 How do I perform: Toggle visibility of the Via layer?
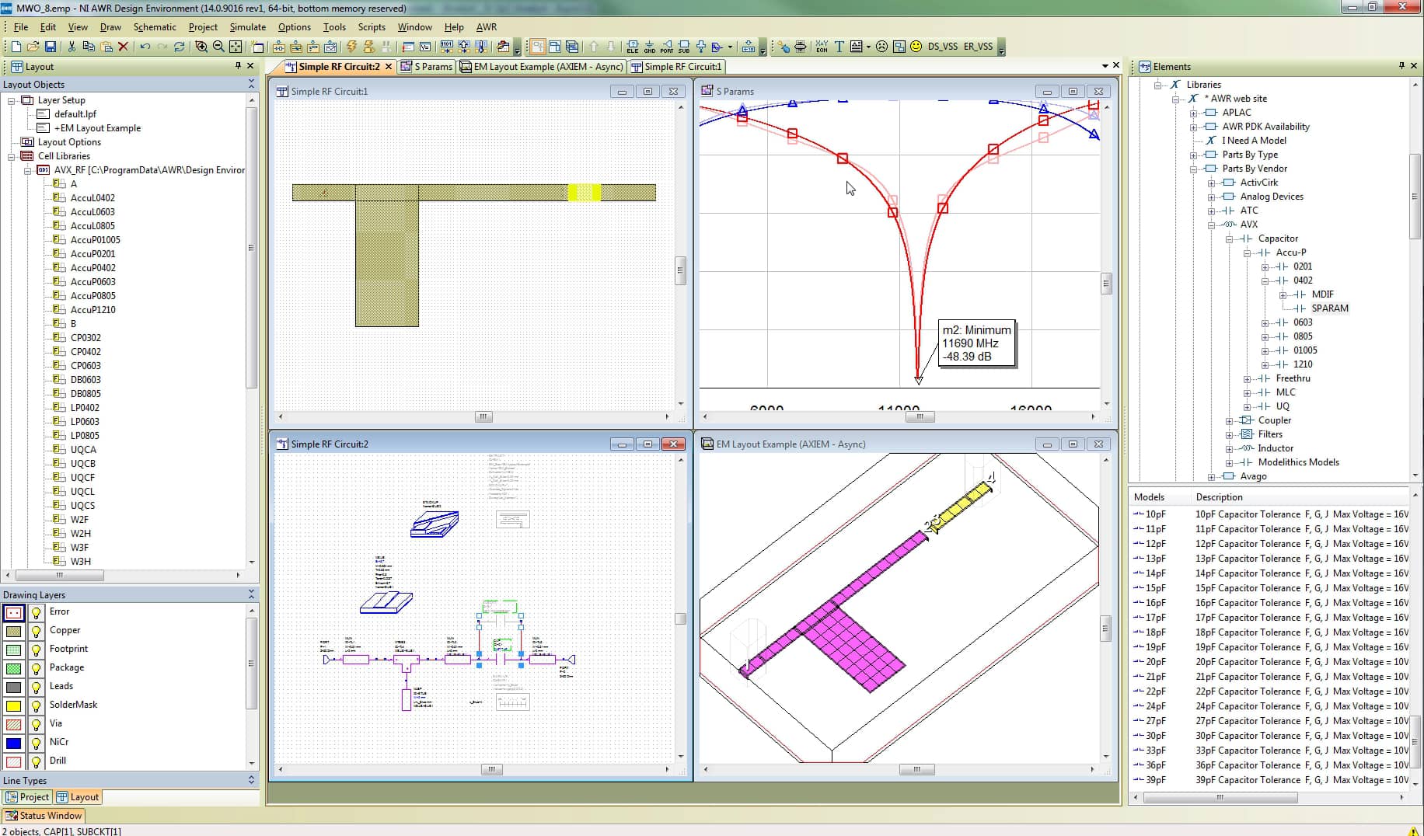pos(36,725)
